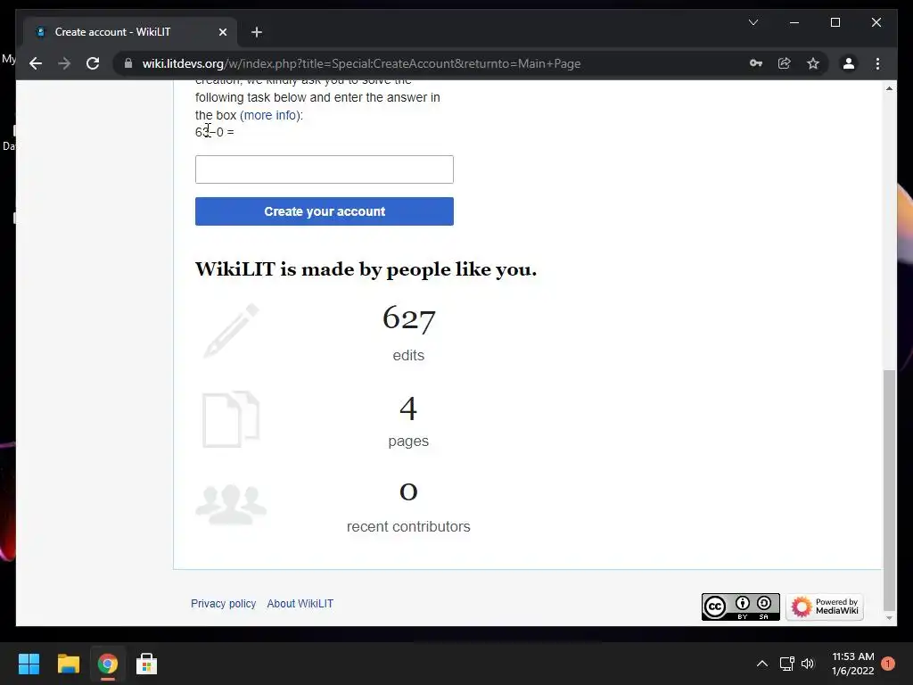Open About WikiLIT link
Screen dimensions: 913x685
(x=300, y=604)
